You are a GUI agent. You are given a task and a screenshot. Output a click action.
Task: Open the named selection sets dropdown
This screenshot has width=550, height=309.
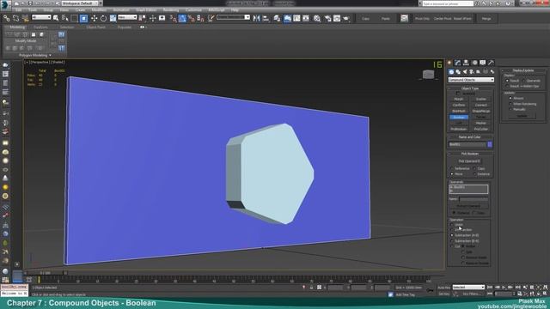[x=233, y=17]
